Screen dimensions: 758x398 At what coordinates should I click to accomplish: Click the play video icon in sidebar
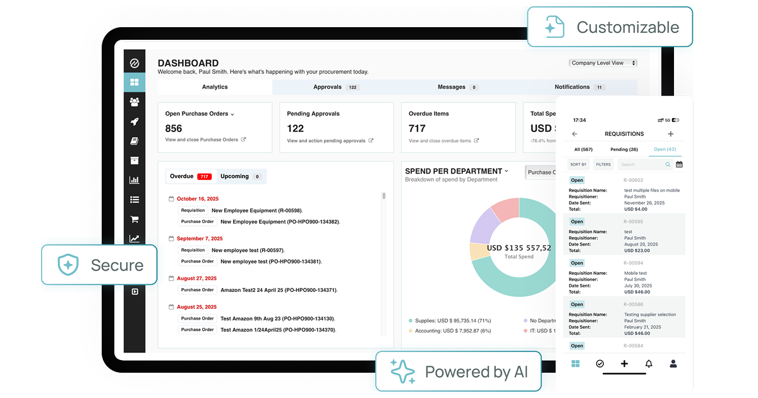(x=135, y=291)
